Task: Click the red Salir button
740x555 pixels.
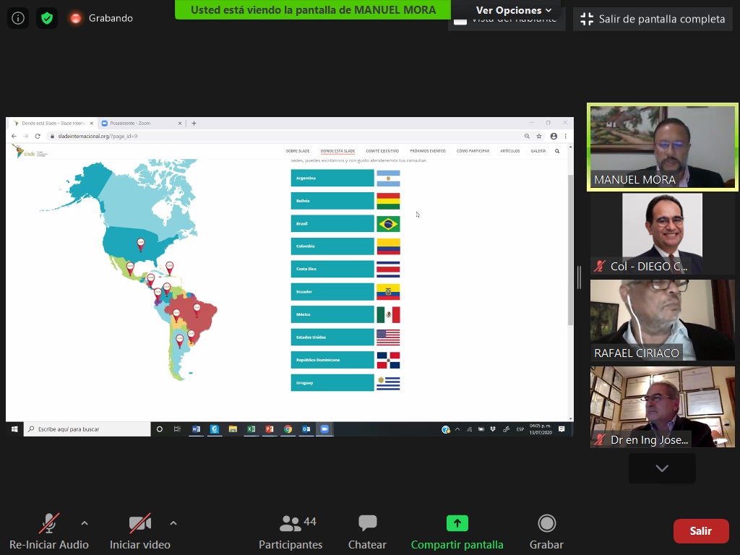Action: [701, 531]
